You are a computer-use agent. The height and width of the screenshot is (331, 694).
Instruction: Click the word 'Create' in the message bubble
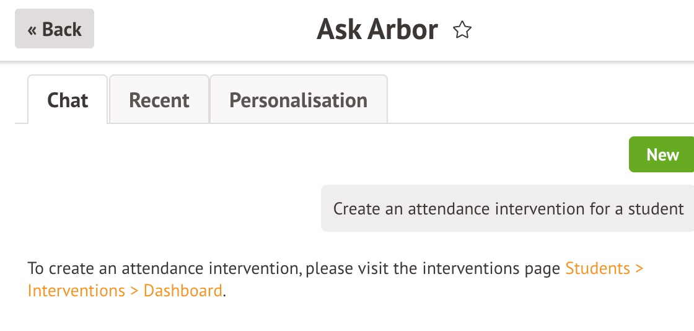pyautogui.click(x=356, y=208)
